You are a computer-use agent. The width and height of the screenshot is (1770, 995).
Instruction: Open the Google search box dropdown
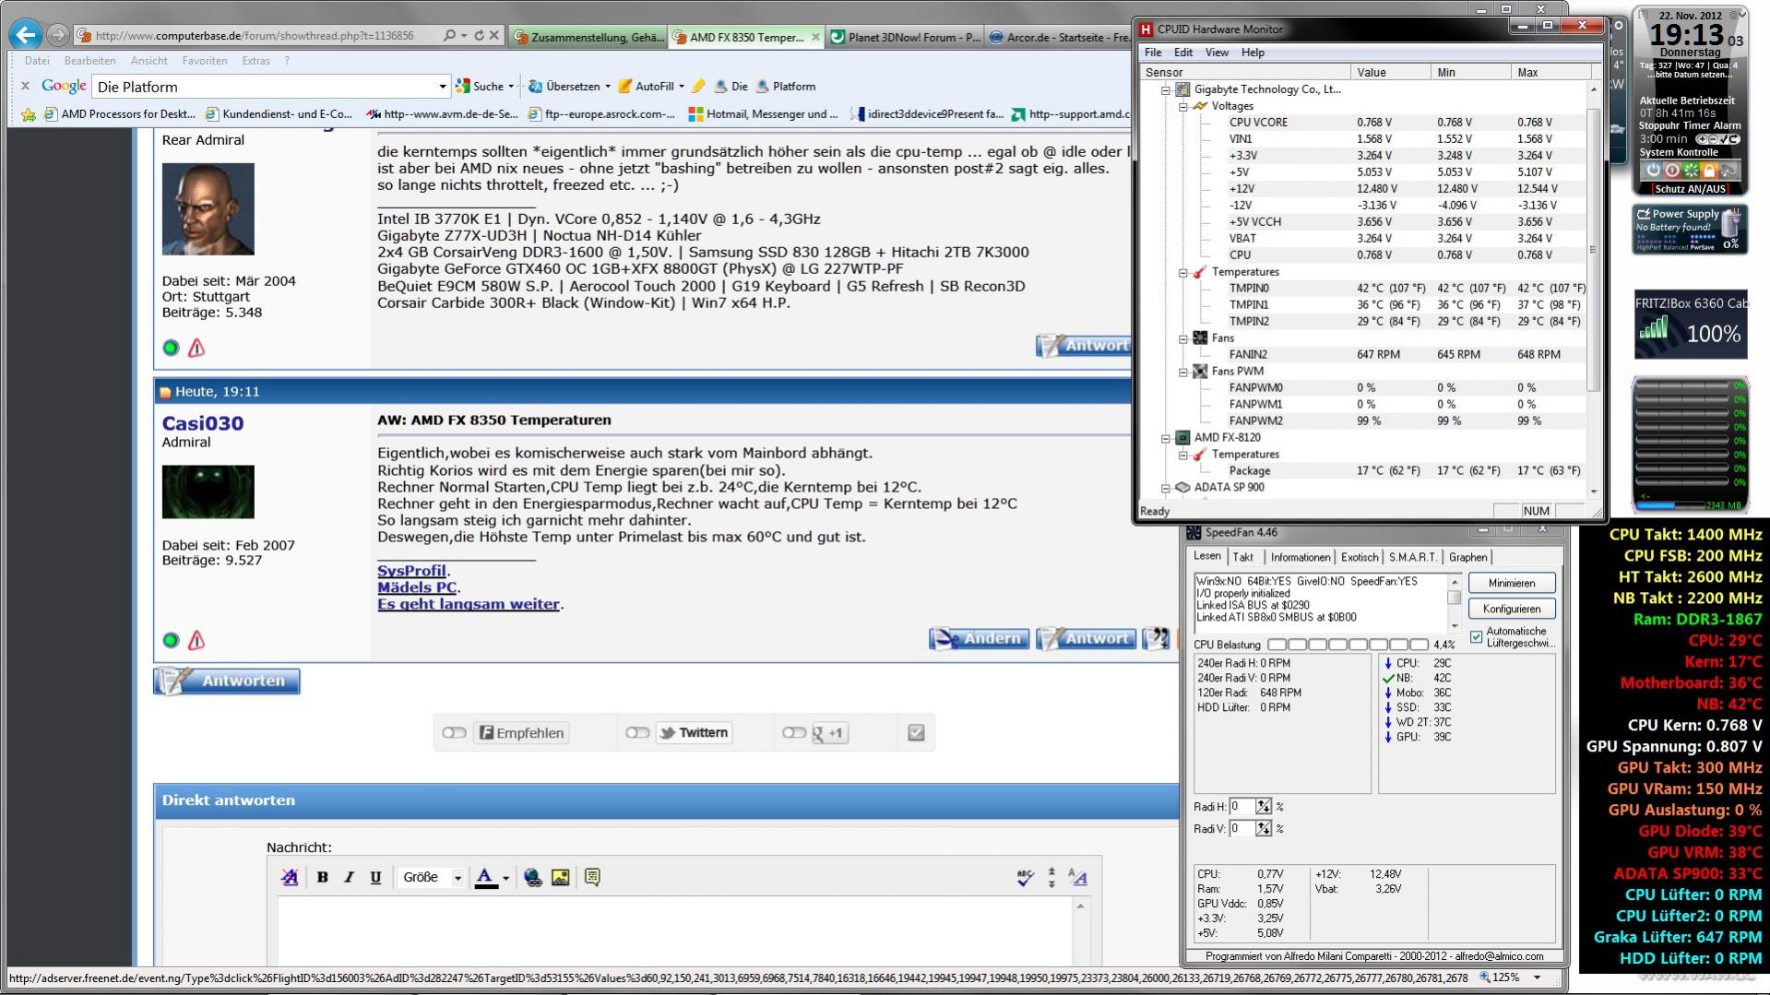tap(442, 87)
